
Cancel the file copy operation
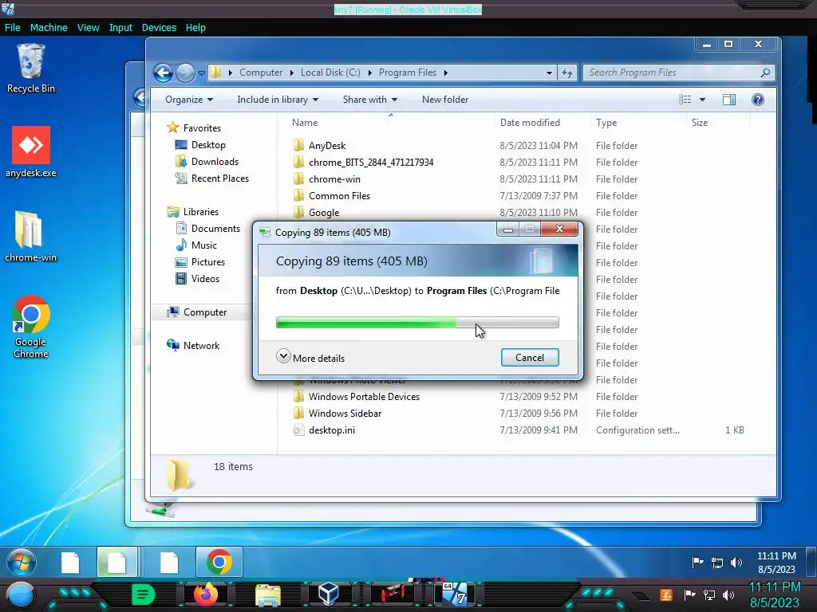(x=530, y=358)
